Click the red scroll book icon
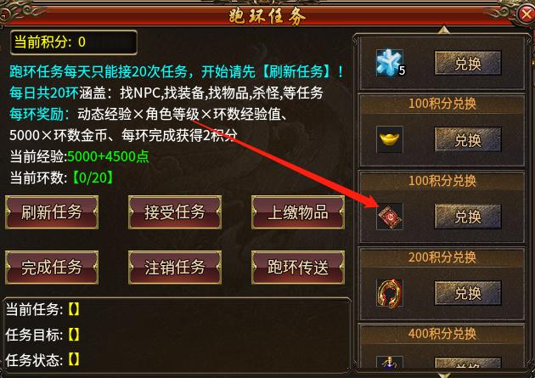This screenshot has height=378, width=535. point(390,217)
